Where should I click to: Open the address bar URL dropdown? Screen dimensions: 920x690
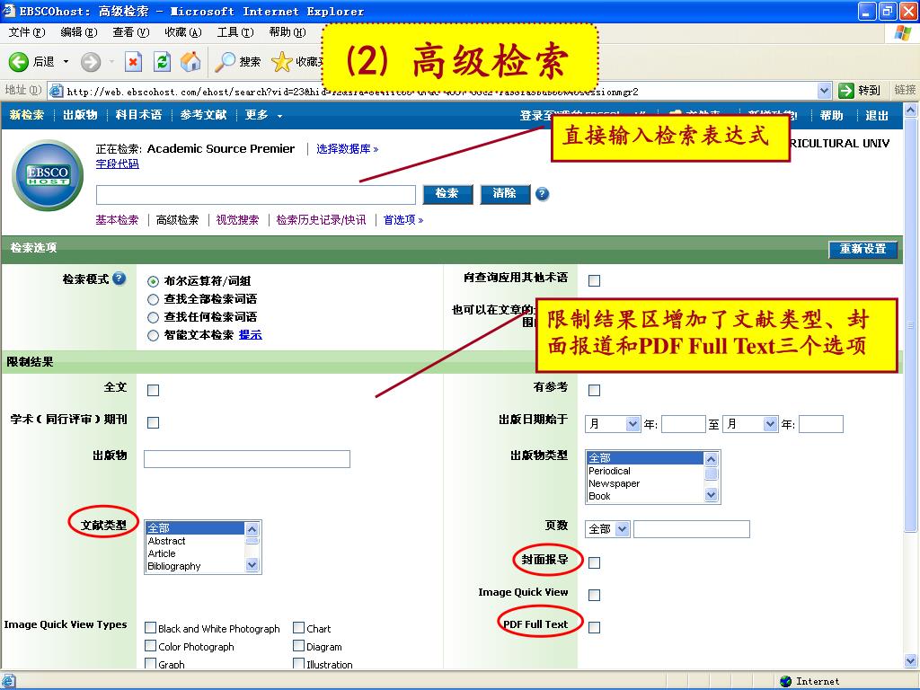pos(824,91)
